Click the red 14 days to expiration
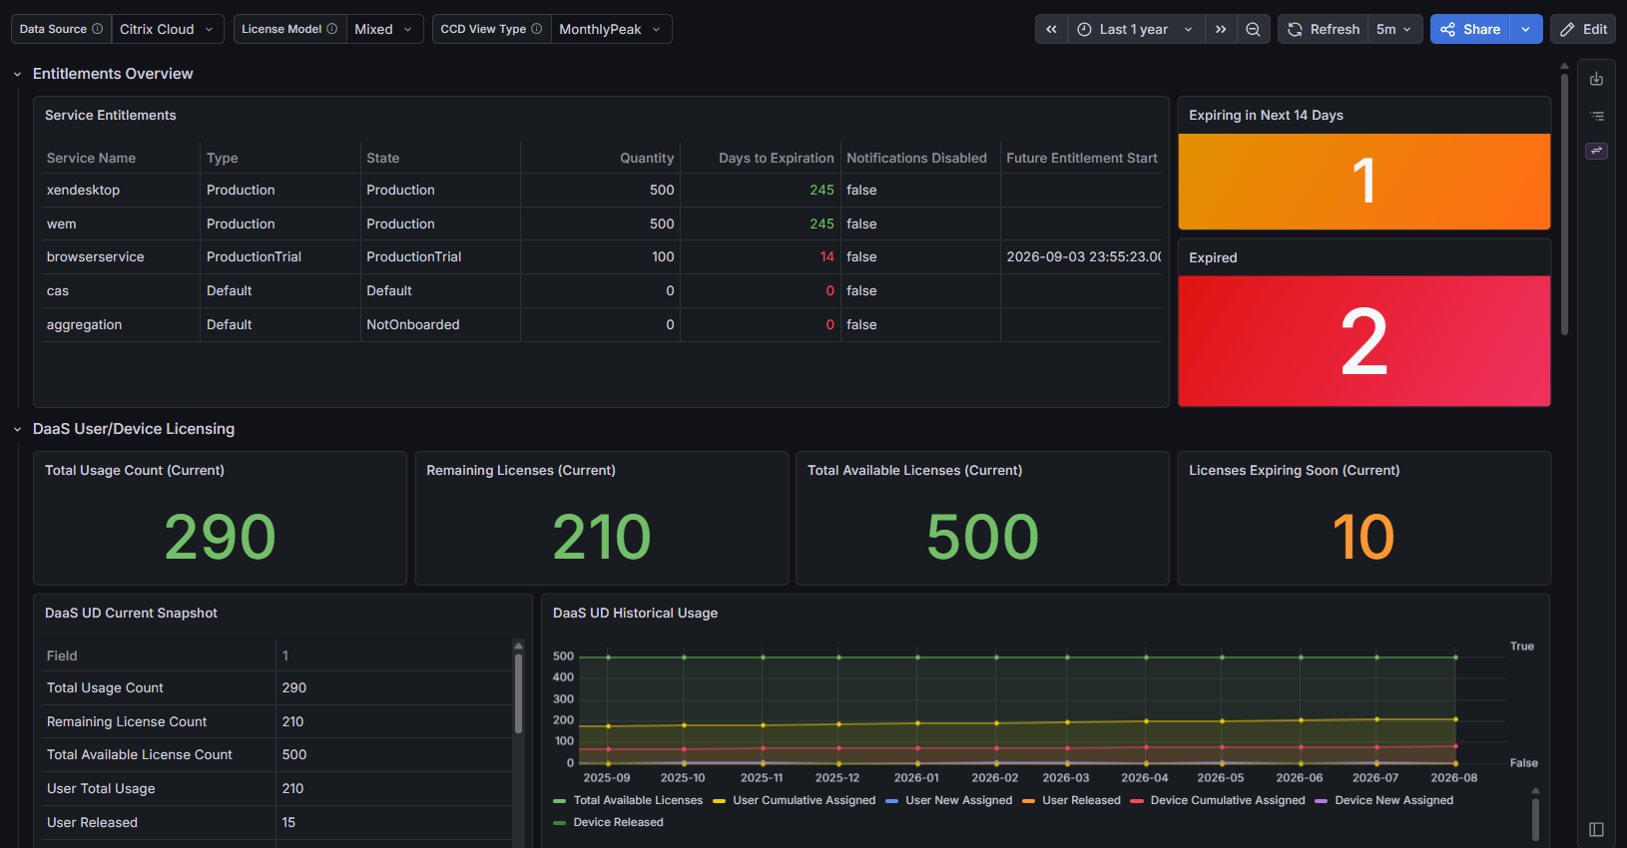Viewport: 1627px width, 848px height. click(826, 256)
